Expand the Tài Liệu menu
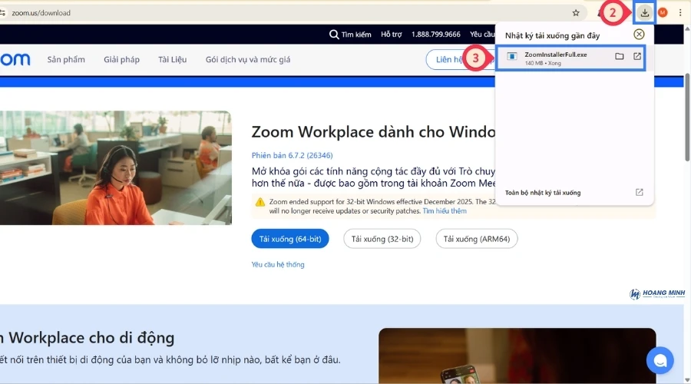This screenshot has width=691, height=384. pyautogui.click(x=173, y=60)
